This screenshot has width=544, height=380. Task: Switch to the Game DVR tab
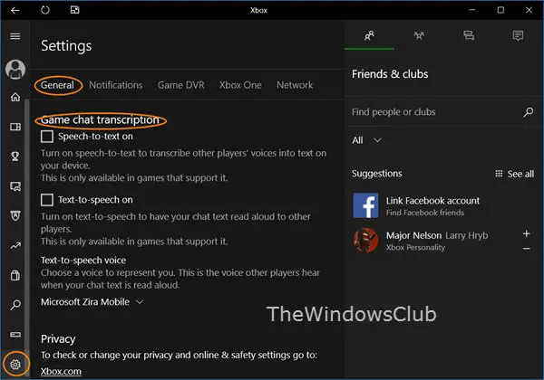coord(181,85)
